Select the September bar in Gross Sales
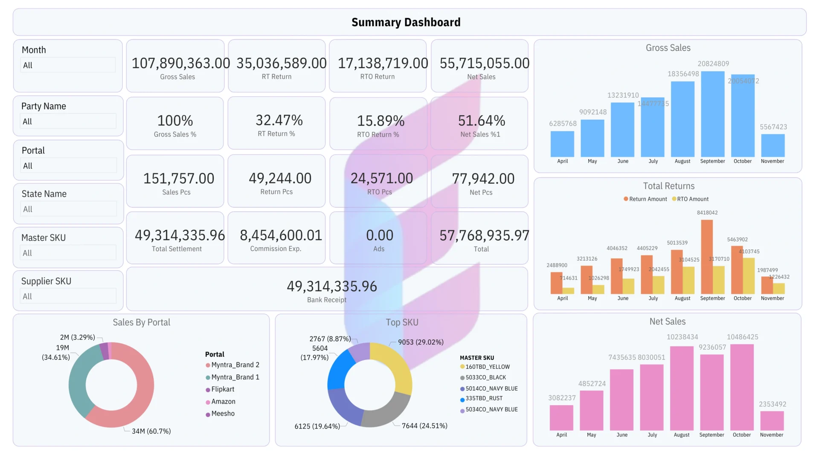Image resolution: width=819 pixels, height=455 pixels. (712, 114)
